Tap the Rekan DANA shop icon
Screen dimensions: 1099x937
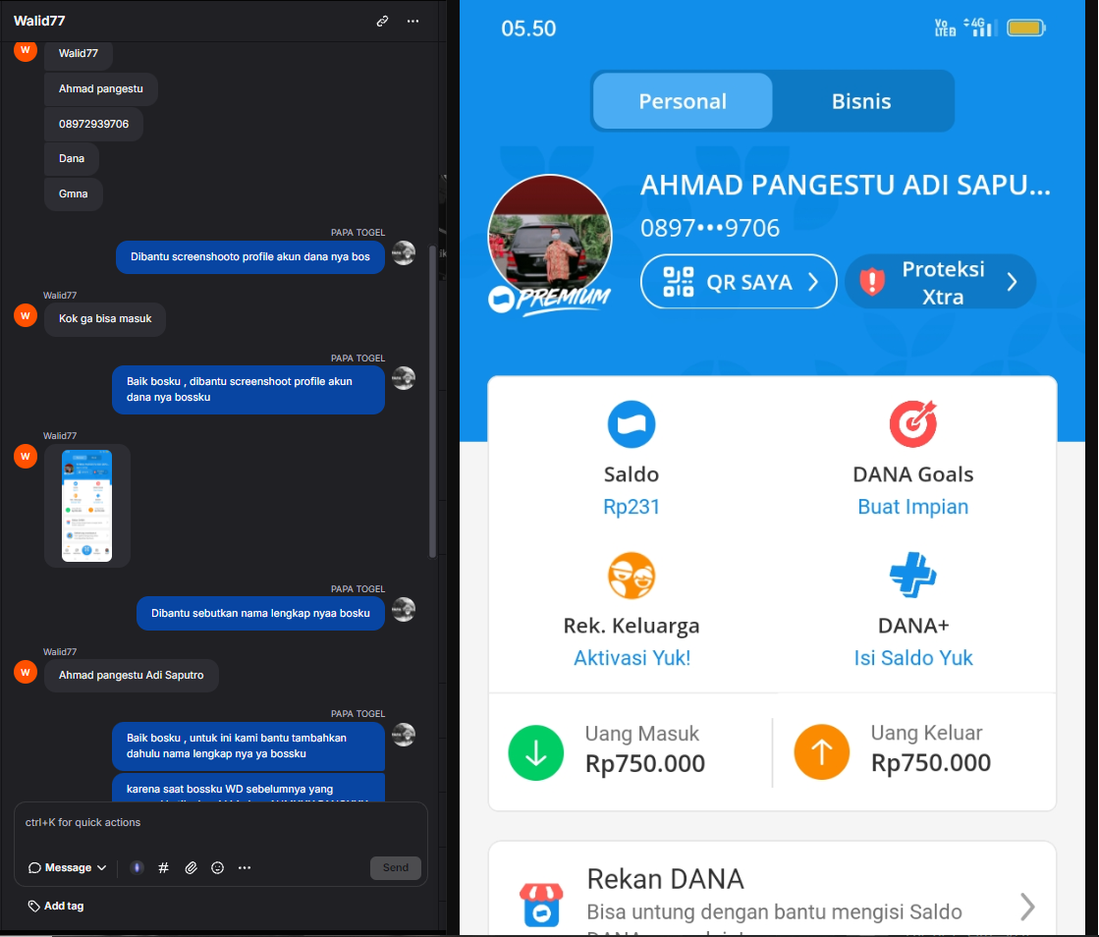pyautogui.click(x=541, y=905)
